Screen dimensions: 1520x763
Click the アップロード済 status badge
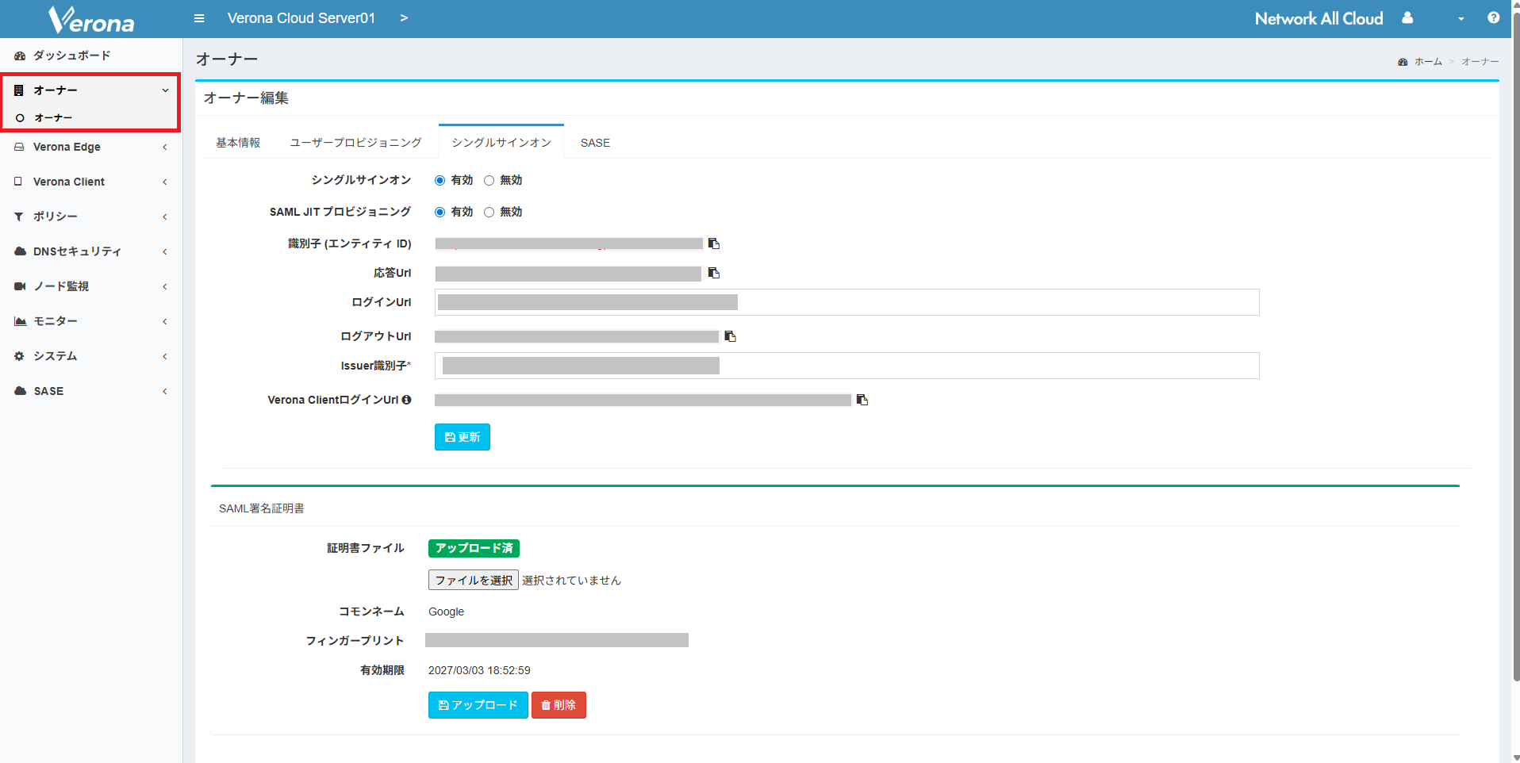click(474, 548)
